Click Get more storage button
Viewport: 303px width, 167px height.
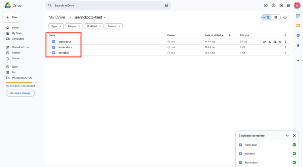pos(20,93)
